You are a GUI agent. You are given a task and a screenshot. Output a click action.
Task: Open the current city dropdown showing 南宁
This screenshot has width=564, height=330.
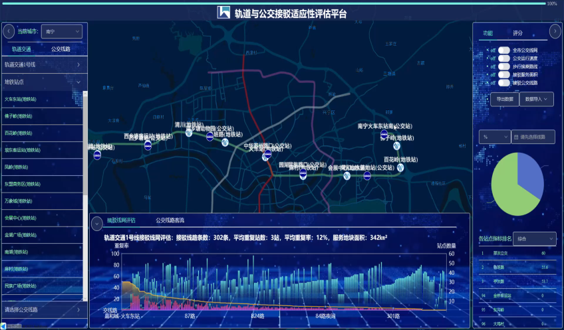pos(62,31)
